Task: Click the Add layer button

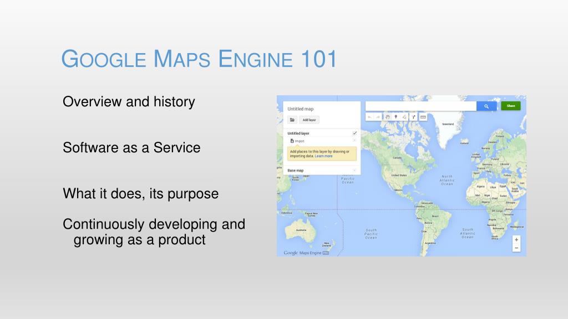Action: (309, 120)
